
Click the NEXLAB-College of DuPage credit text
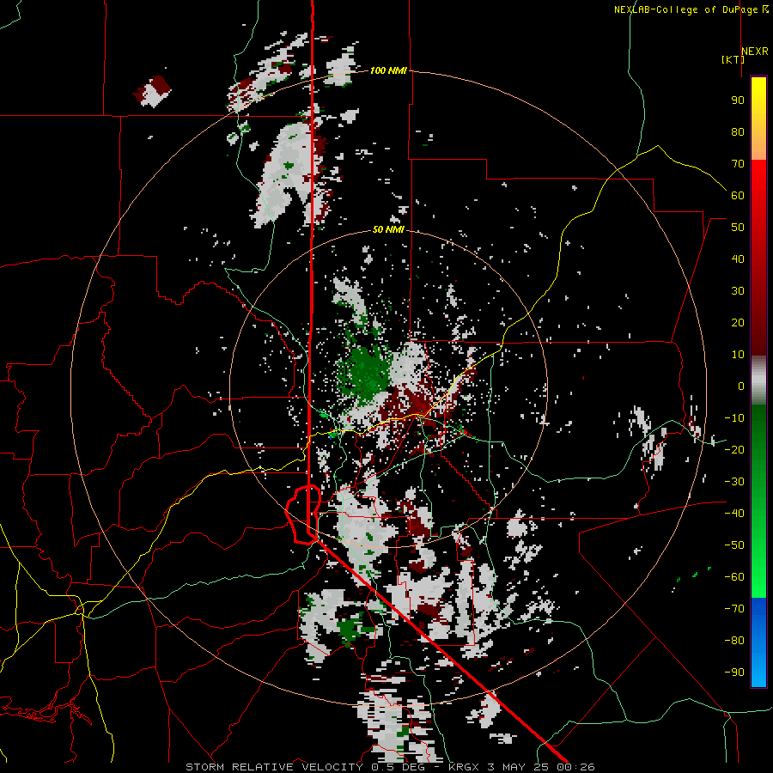pos(687,9)
